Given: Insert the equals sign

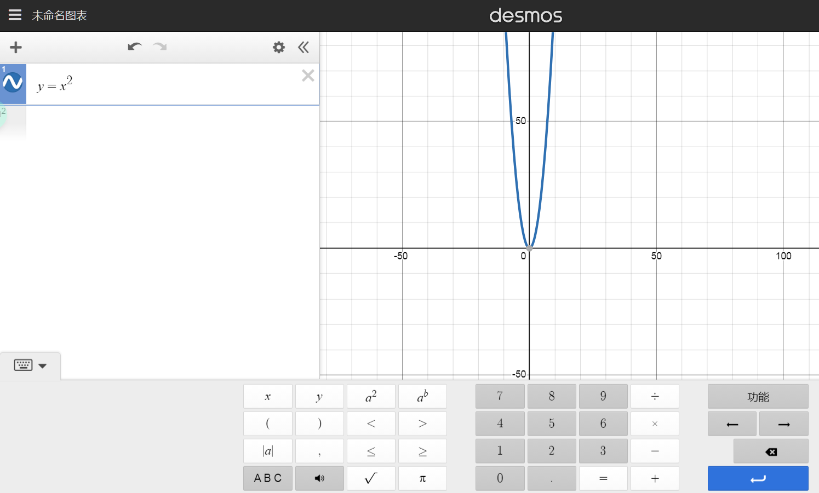Looking at the screenshot, I should (603, 479).
